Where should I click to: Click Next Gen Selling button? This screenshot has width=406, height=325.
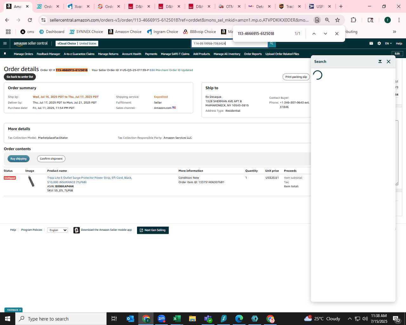click(x=153, y=230)
